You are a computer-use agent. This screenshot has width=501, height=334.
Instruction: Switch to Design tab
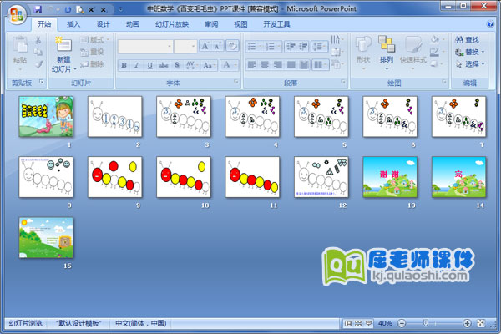pyautogui.click(x=103, y=24)
